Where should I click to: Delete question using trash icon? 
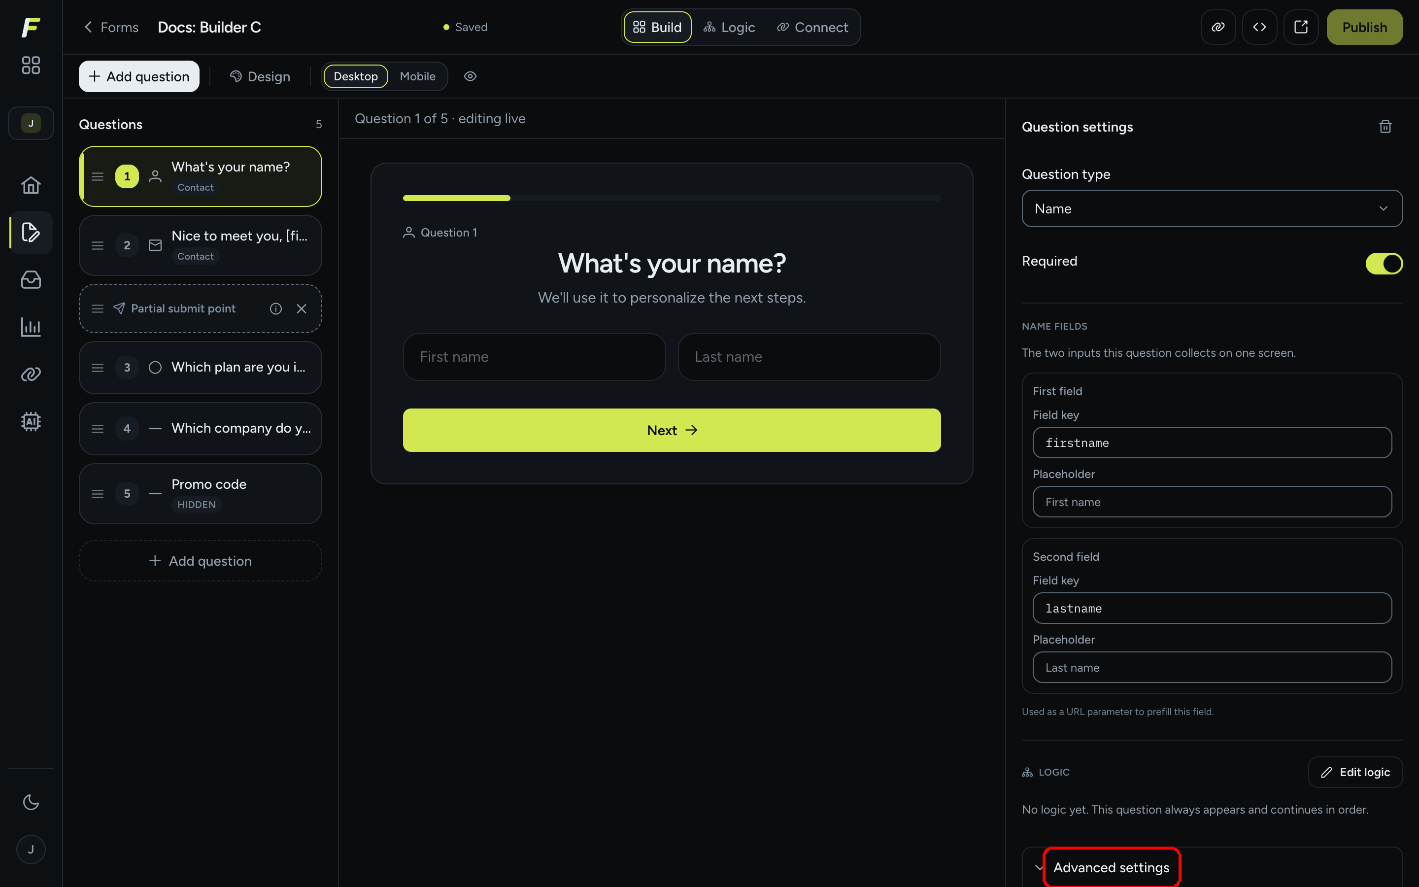1385,127
